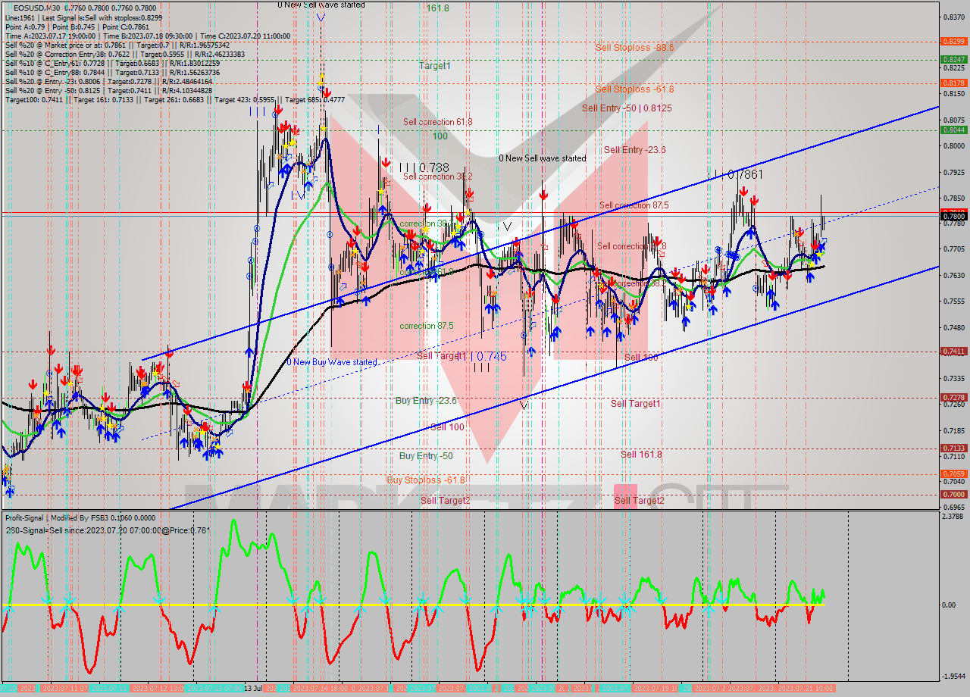This screenshot has height=697, width=970.
Task: Click the orange 0.7059 price tag
Action: click(x=953, y=474)
